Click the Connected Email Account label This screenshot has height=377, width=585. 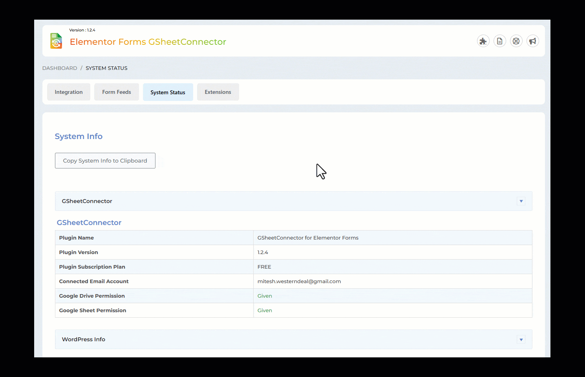pyautogui.click(x=94, y=281)
